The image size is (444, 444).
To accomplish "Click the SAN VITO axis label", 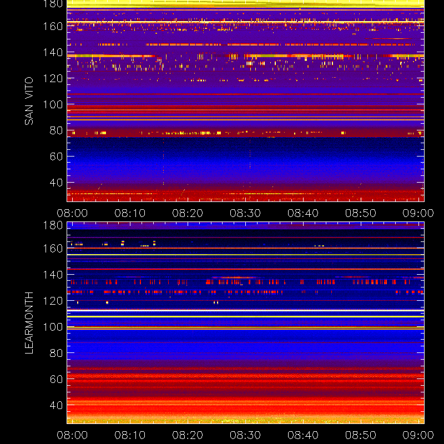I will pos(29,101).
